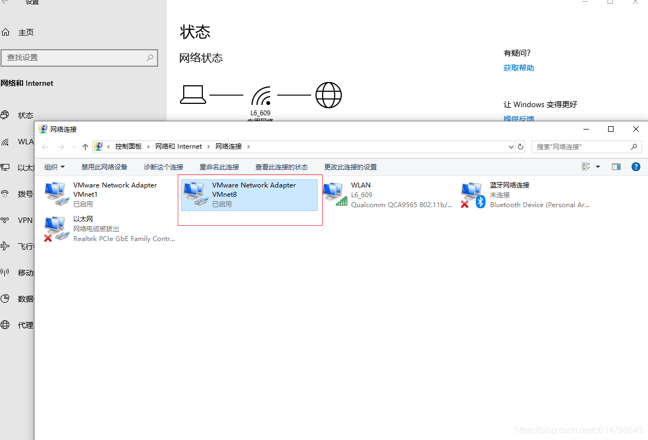Open the Help icon in 网络连接 toolbar
648x440 pixels.
point(635,167)
